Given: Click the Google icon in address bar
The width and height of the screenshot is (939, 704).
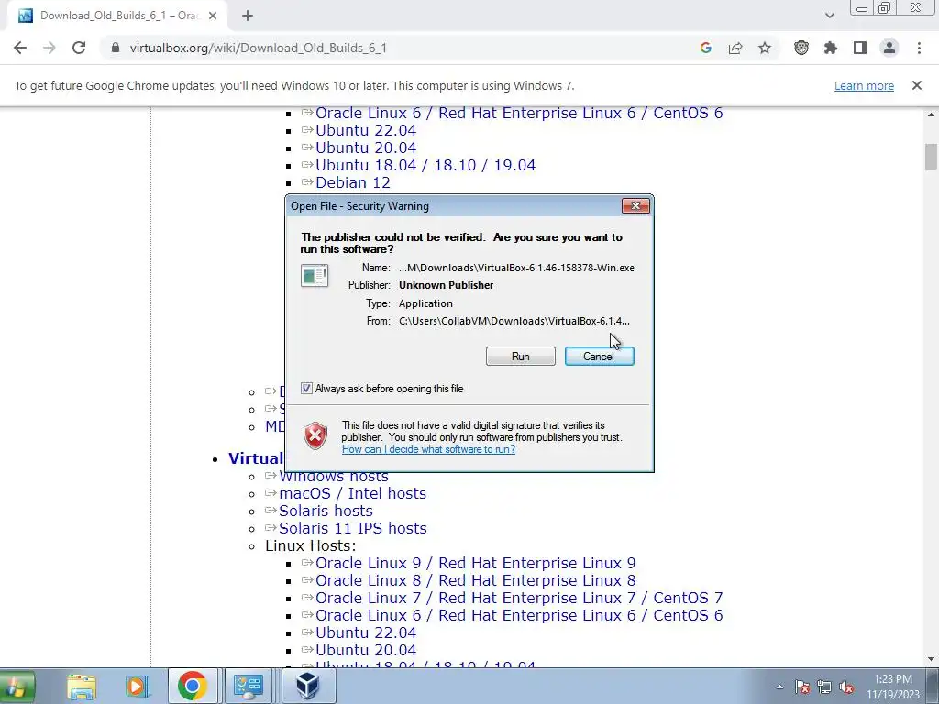Looking at the screenshot, I should [x=705, y=48].
